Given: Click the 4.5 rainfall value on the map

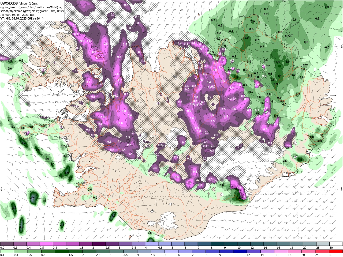Looking at the screenshot, I should tap(33, 198).
